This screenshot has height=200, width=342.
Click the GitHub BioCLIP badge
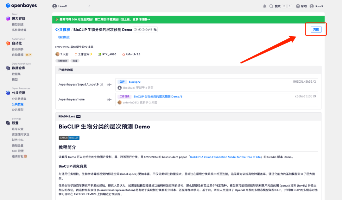pos(69,138)
